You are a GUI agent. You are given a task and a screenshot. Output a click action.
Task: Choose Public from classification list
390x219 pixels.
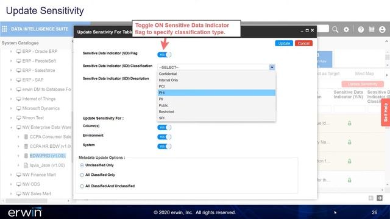216,105
